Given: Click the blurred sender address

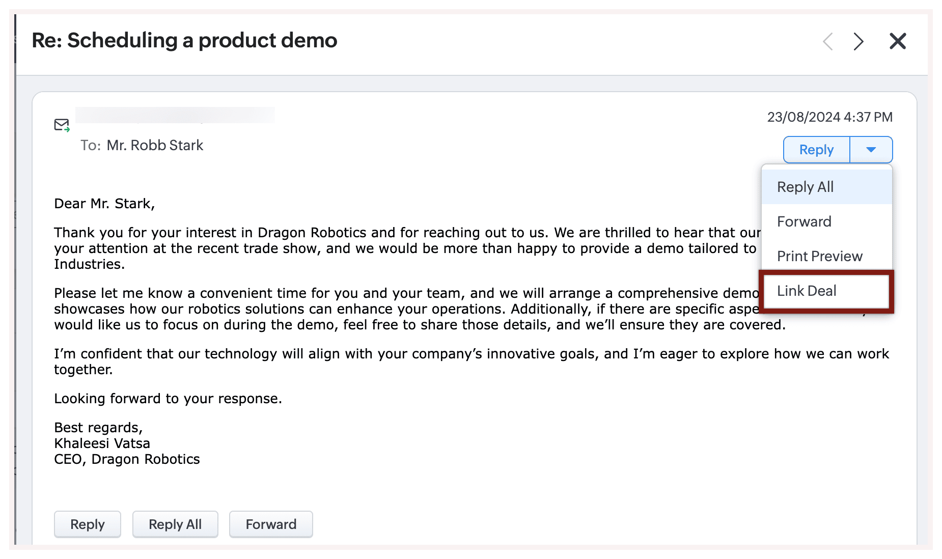Looking at the screenshot, I should tap(175, 115).
